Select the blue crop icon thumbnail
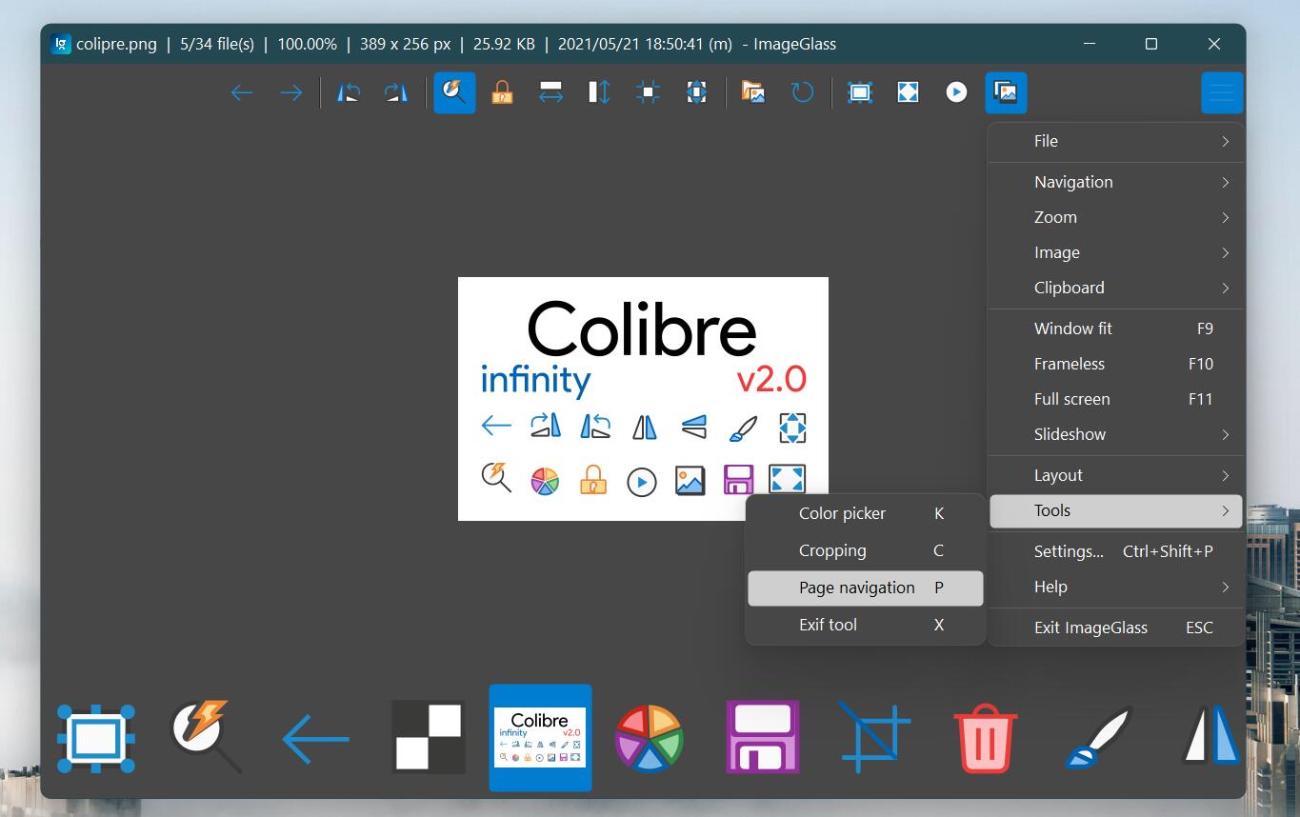The width and height of the screenshot is (1300, 817). (874, 737)
